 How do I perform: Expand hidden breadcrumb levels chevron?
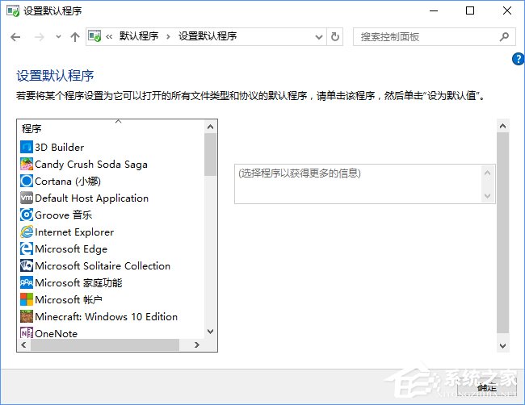click(x=109, y=37)
